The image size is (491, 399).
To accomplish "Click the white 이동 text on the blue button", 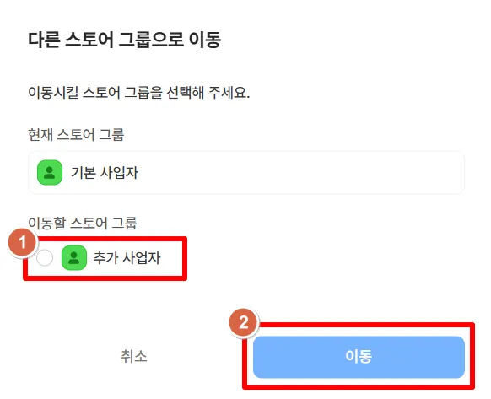I will tap(359, 357).
